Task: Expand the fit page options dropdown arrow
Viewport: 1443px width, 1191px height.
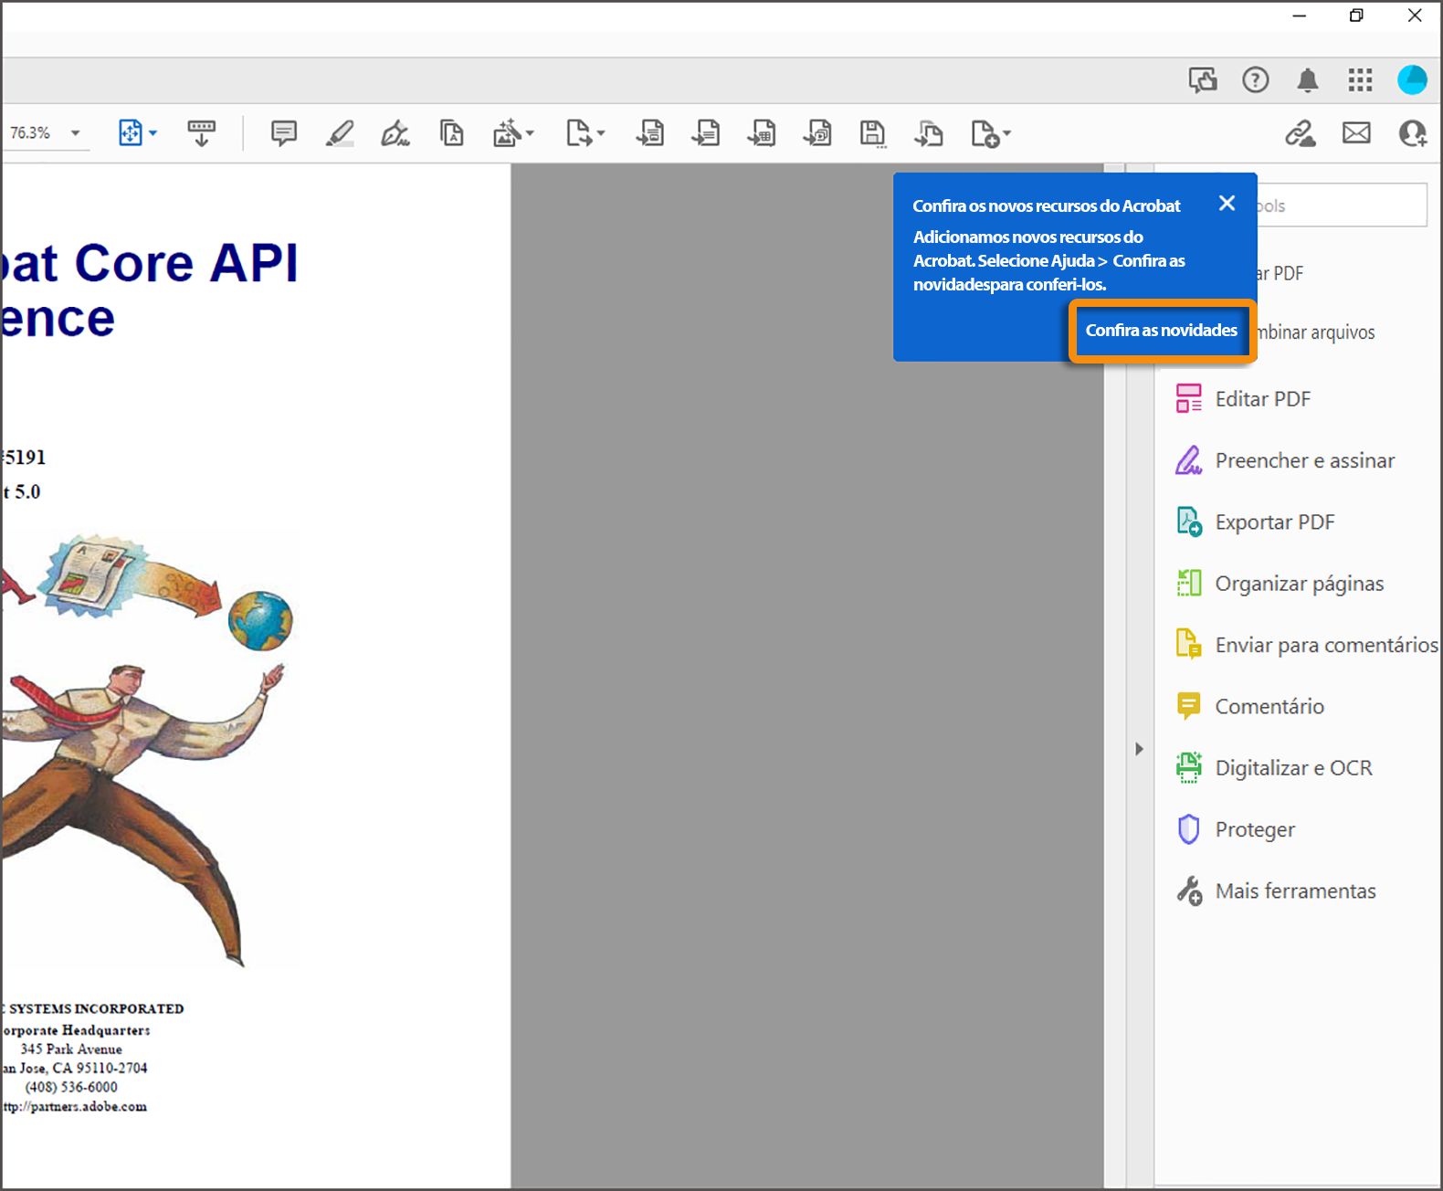Action: pyautogui.click(x=153, y=133)
